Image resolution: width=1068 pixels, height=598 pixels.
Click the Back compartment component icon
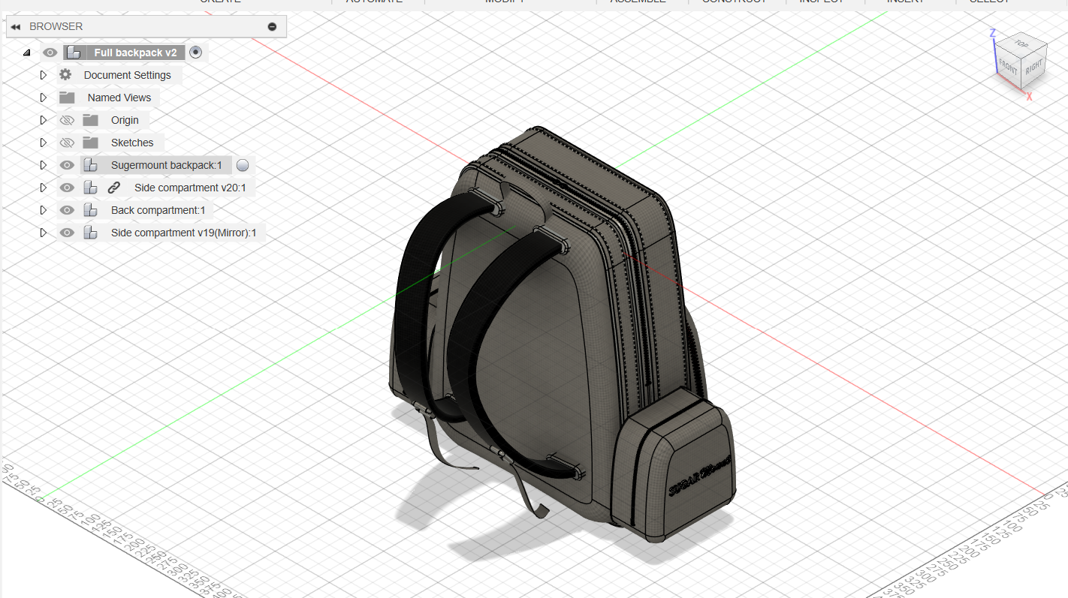(90, 210)
